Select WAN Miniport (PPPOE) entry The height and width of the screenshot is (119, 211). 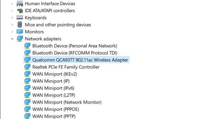(x=56, y=109)
